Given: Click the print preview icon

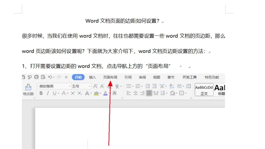Looking at the screenshot, I should (x=43, y=77).
